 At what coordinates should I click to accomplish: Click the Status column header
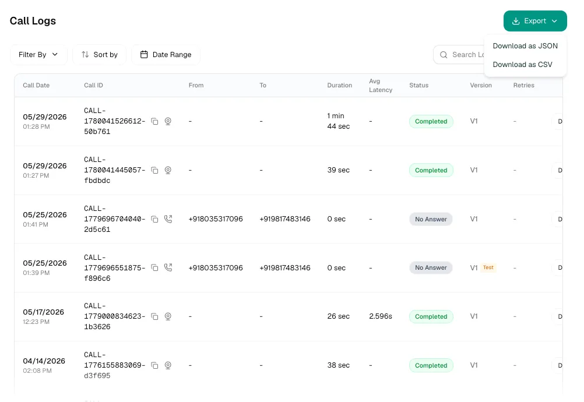[418, 85]
